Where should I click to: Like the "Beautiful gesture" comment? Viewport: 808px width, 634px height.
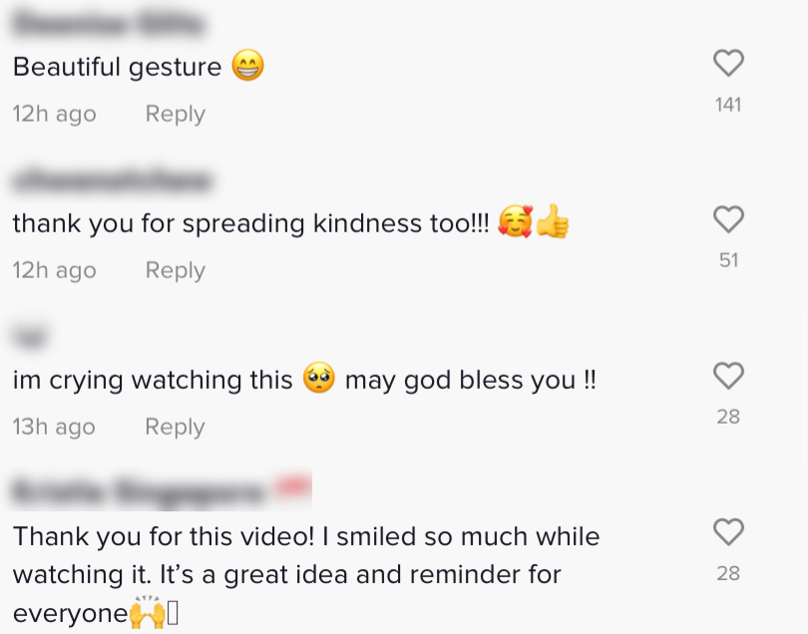pos(729,64)
